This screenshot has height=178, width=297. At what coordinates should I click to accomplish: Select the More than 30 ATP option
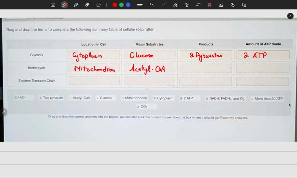tap(267, 99)
